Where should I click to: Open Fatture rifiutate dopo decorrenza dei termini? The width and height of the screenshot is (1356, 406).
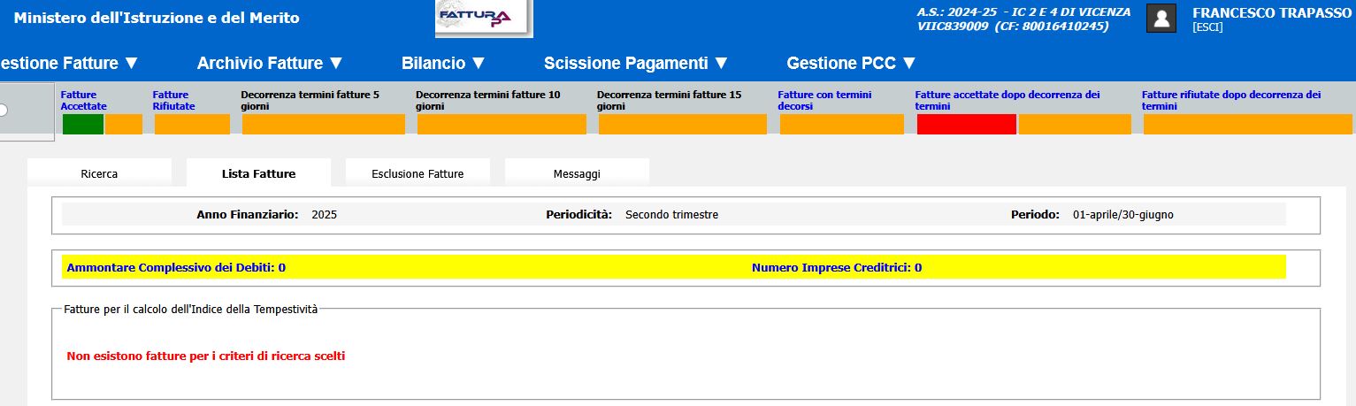coord(1230,100)
